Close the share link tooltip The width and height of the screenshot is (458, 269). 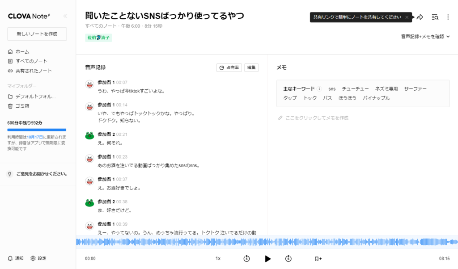(x=407, y=17)
